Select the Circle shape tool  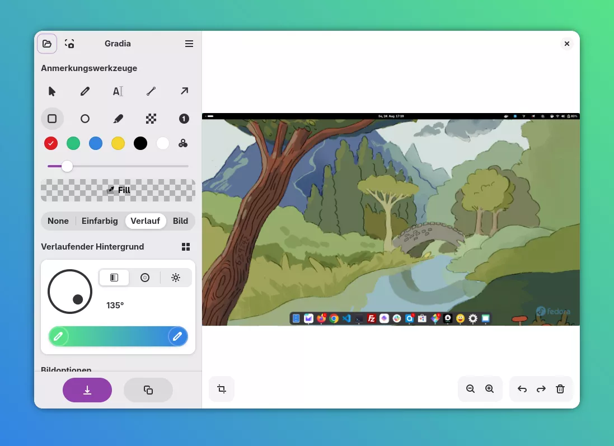[85, 119]
